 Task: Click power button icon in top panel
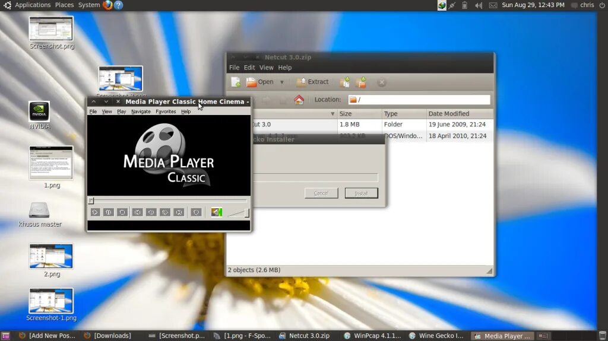point(602,5)
